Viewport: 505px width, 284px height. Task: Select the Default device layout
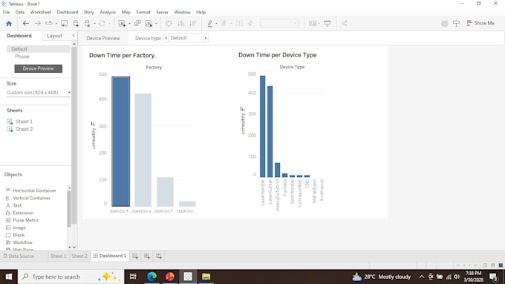click(39, 49)
